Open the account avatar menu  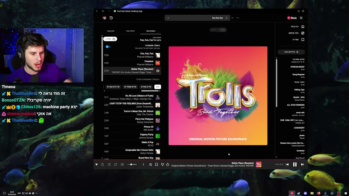104,18
